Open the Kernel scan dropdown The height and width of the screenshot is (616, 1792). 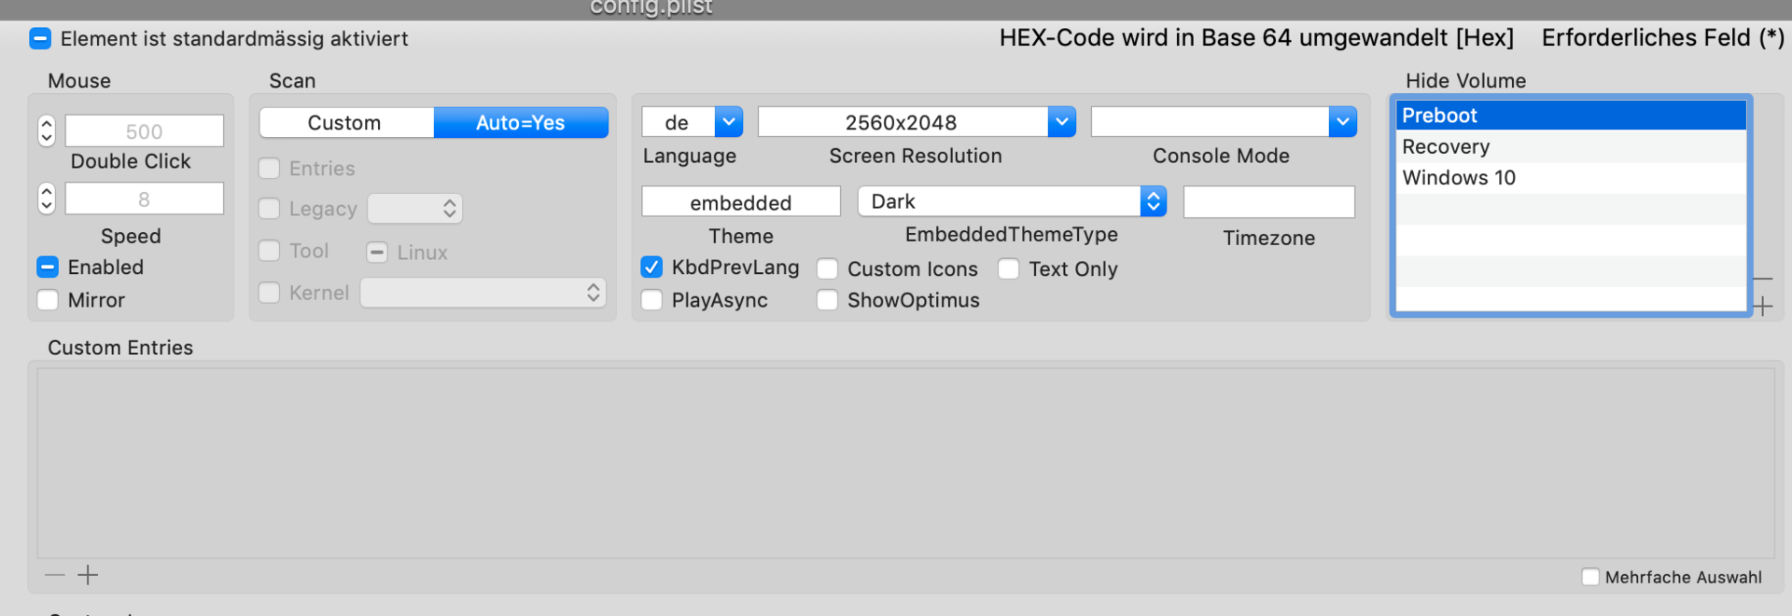point(483,293)
